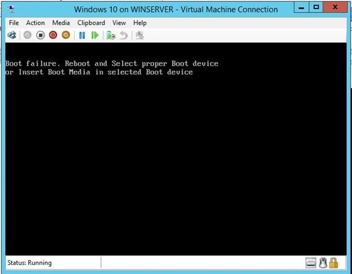
Task: Click the window system icon in title bar
Action: [11, 9]
